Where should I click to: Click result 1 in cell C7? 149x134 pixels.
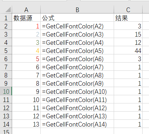128,67
